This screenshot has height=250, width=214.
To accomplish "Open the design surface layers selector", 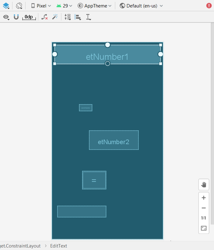I will click(6, 6).
